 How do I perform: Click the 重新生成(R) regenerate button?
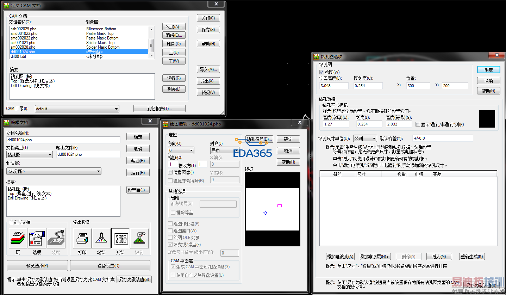(x=472, y=257)
